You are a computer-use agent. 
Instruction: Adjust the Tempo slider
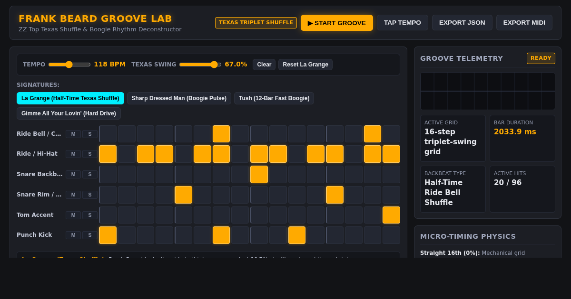coord(69,65)
